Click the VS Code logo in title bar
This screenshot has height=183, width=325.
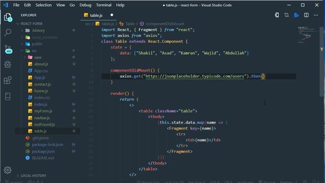coord(6,5)
